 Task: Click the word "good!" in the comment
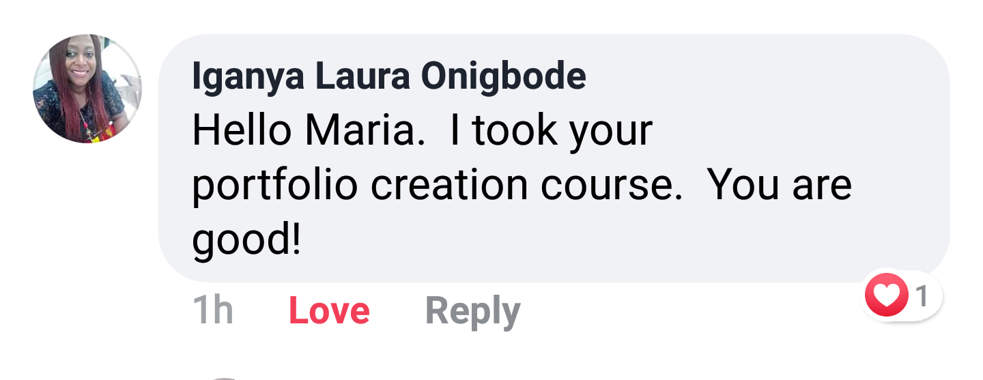point(246,240)
